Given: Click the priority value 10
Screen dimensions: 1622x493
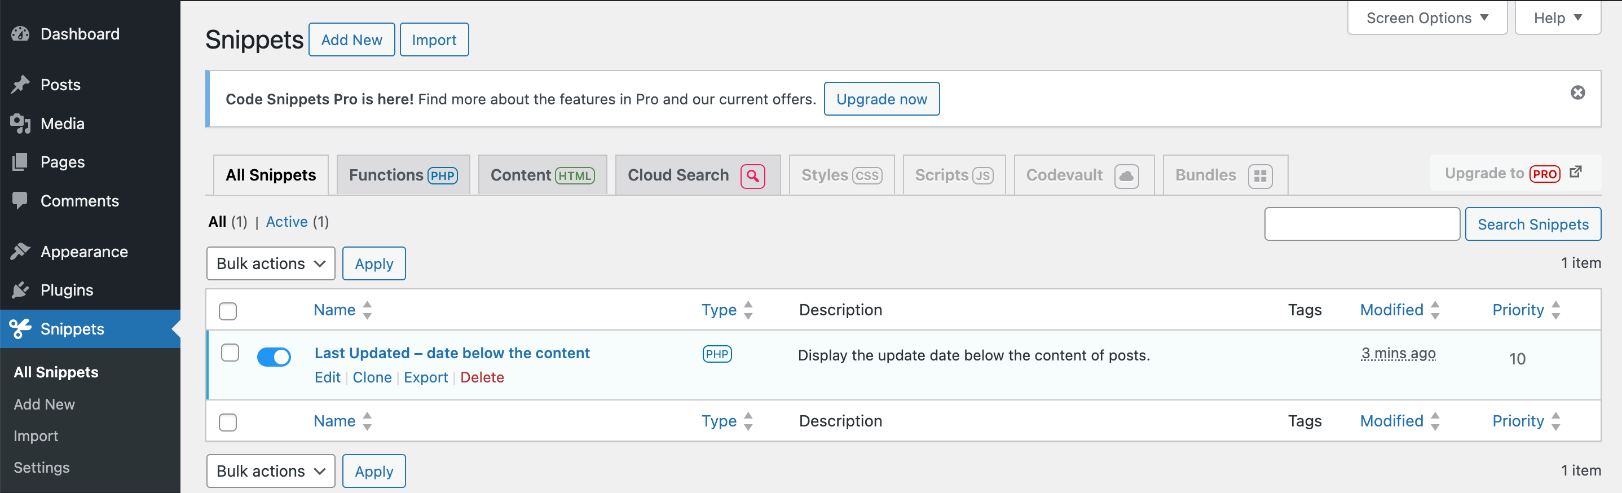Looking at the screenshot, I should [1518, 358].
